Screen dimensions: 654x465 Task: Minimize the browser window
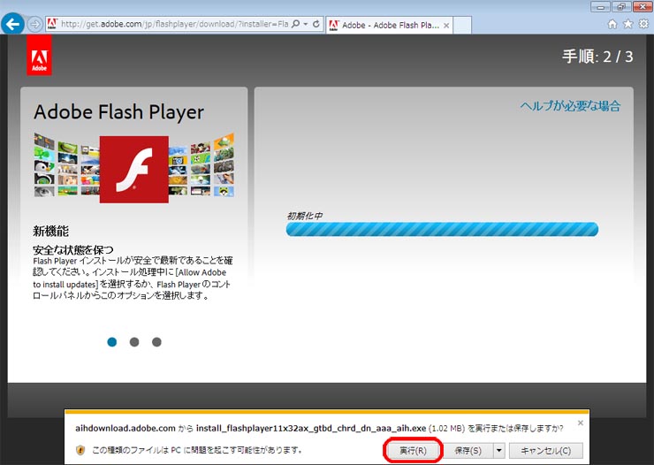click(x=600, y=7)
